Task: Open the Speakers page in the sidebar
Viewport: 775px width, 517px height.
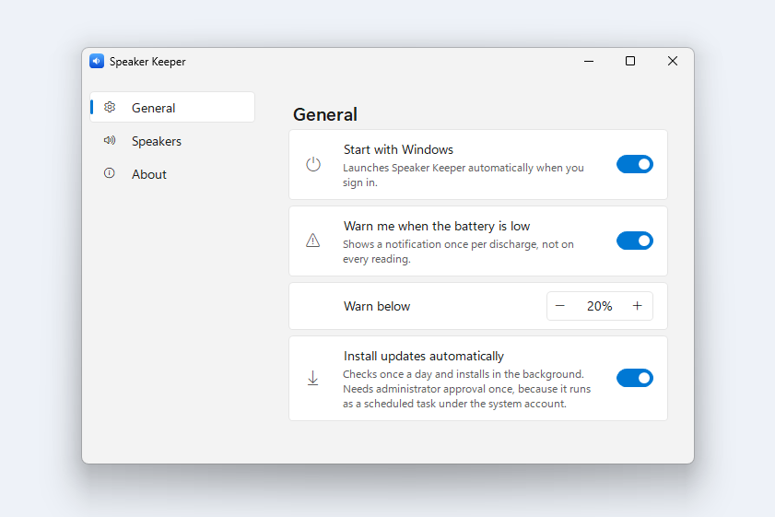Action: (172, 141)
